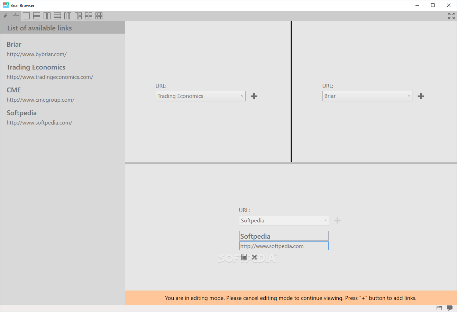Open the CME link entry
Image resolution: width=457 pixels, height=312 pixels.
tap(14, 90)
